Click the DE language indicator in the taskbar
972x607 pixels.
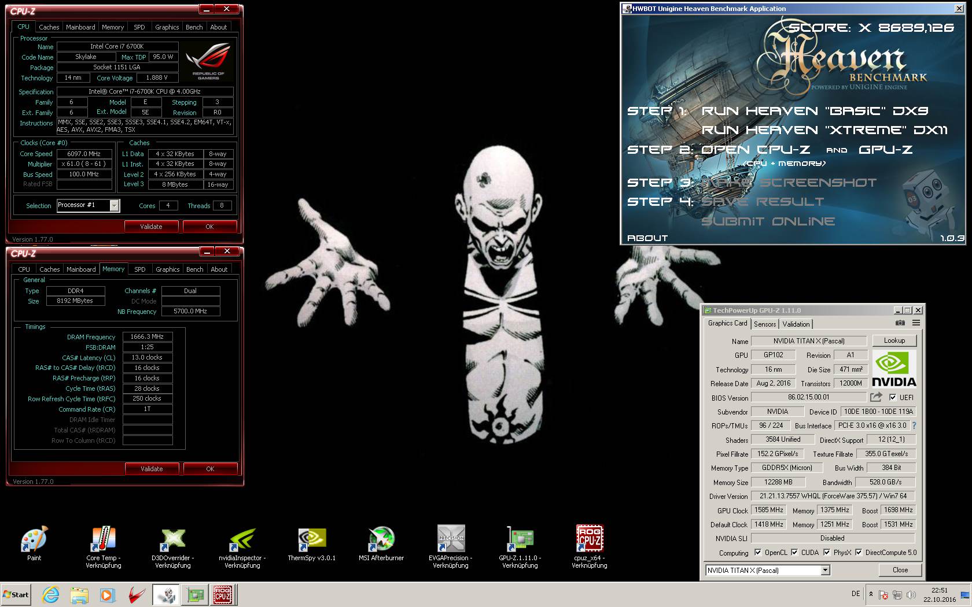[x=856, y=594]
